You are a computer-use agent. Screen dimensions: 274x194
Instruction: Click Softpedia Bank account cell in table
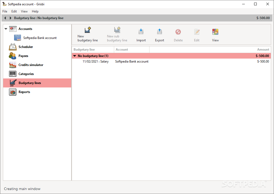pyautogui.click(x=132, y=61)
